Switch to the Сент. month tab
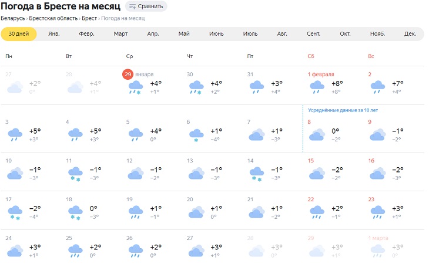Image resolution: width=429 pixels, height=264 pixels. [x=313, y=33]
